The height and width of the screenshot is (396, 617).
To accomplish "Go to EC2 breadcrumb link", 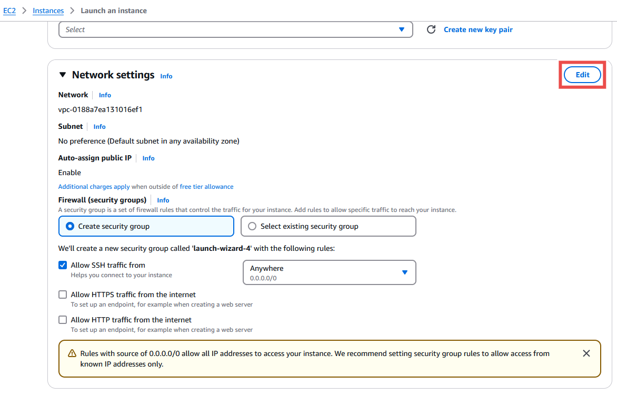I will point(9,11).
